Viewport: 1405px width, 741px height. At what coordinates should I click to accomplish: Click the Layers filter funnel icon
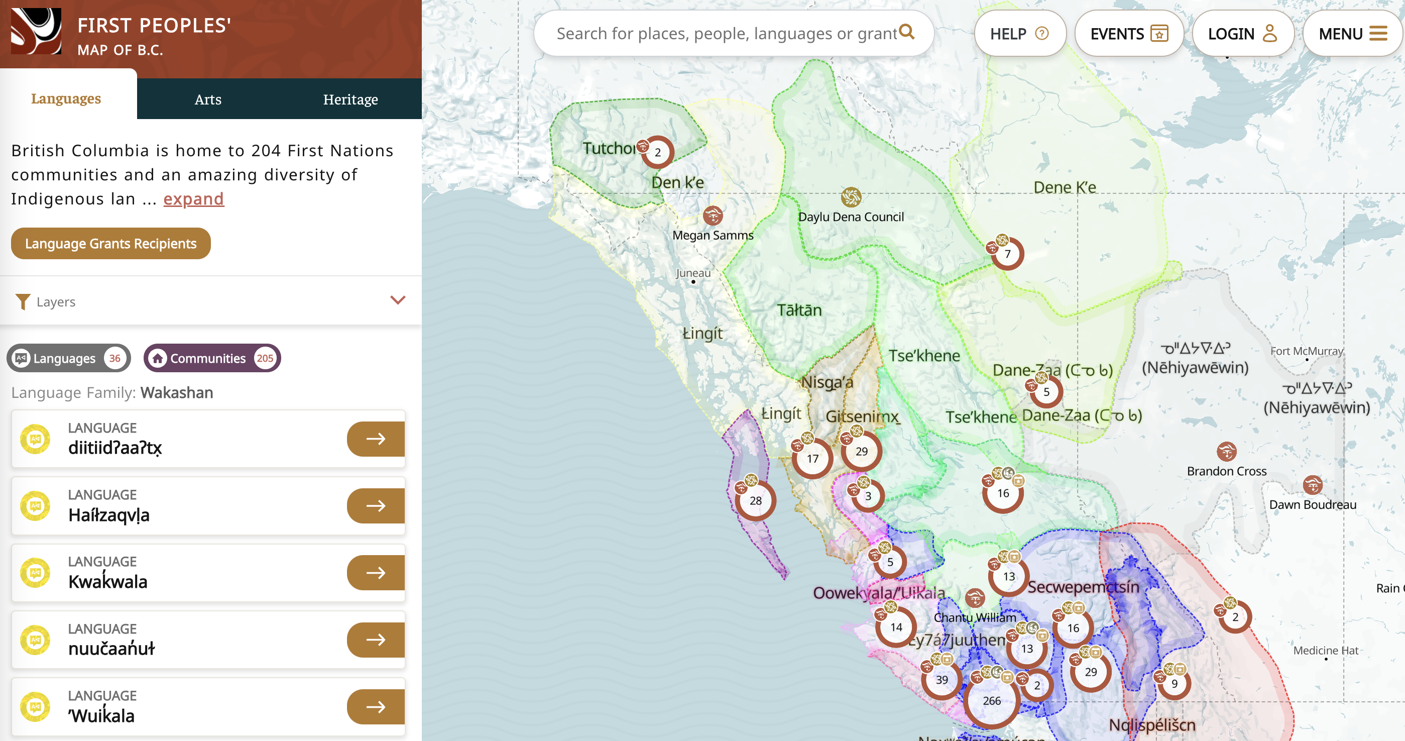[23, 301]
